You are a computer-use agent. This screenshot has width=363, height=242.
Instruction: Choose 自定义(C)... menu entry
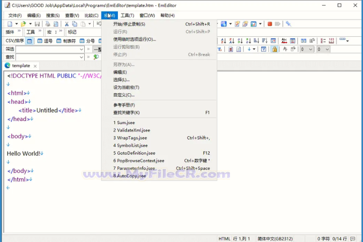click(159, 95)
